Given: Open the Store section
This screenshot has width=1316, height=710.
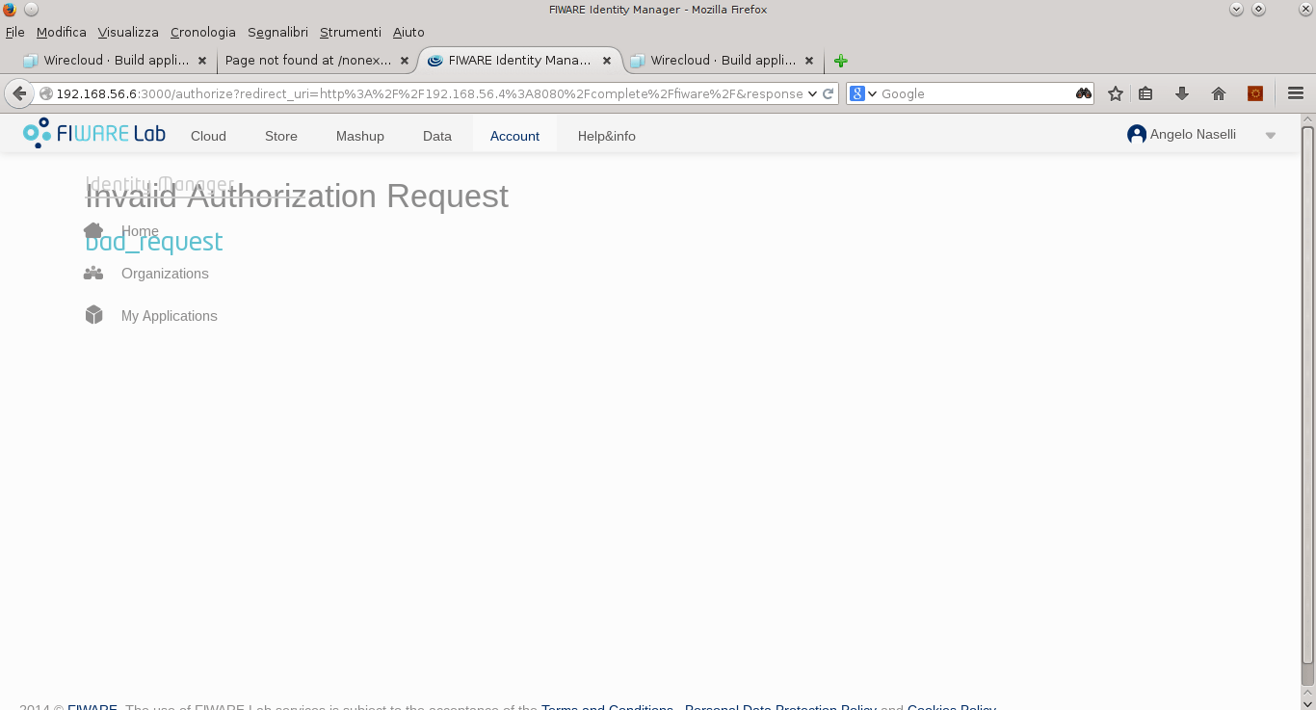Looking at the screenshot, I should [x=281, y=136].
